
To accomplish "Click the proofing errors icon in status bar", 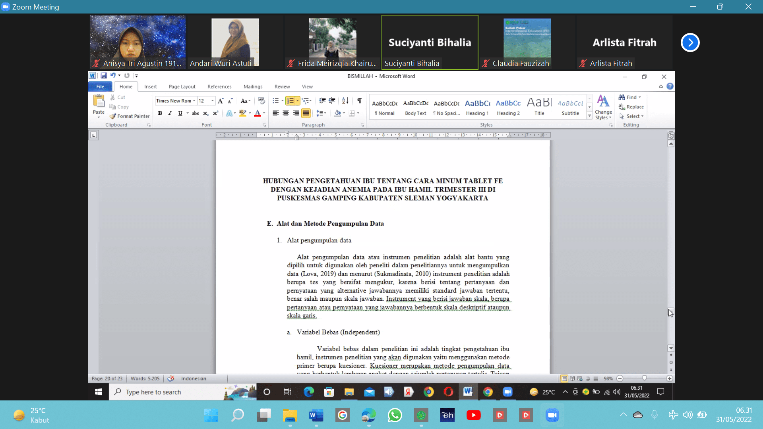I will (x=171, y=379).
